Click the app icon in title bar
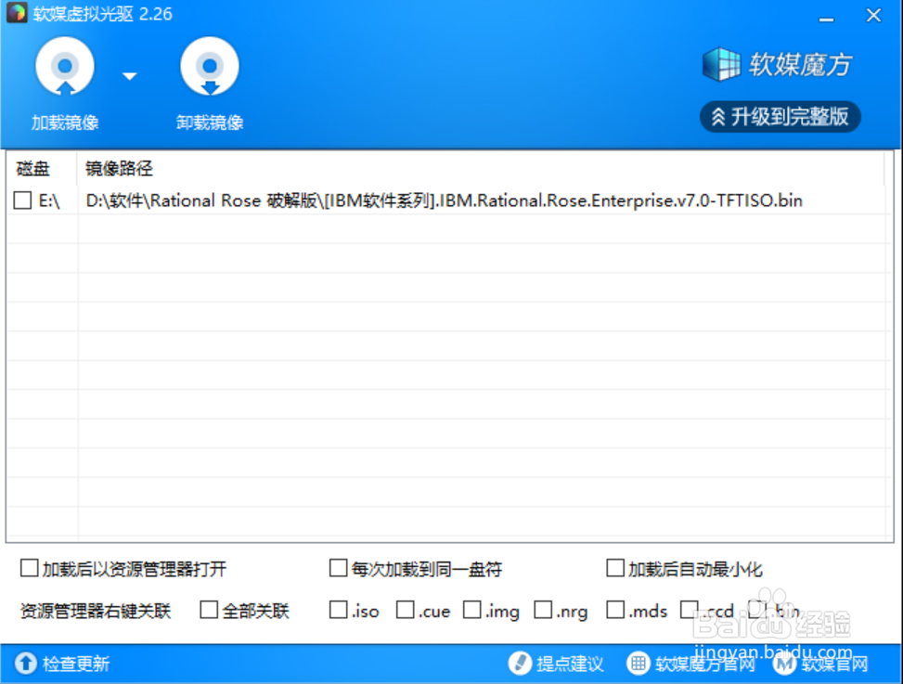903x684 pixels. 17,14
